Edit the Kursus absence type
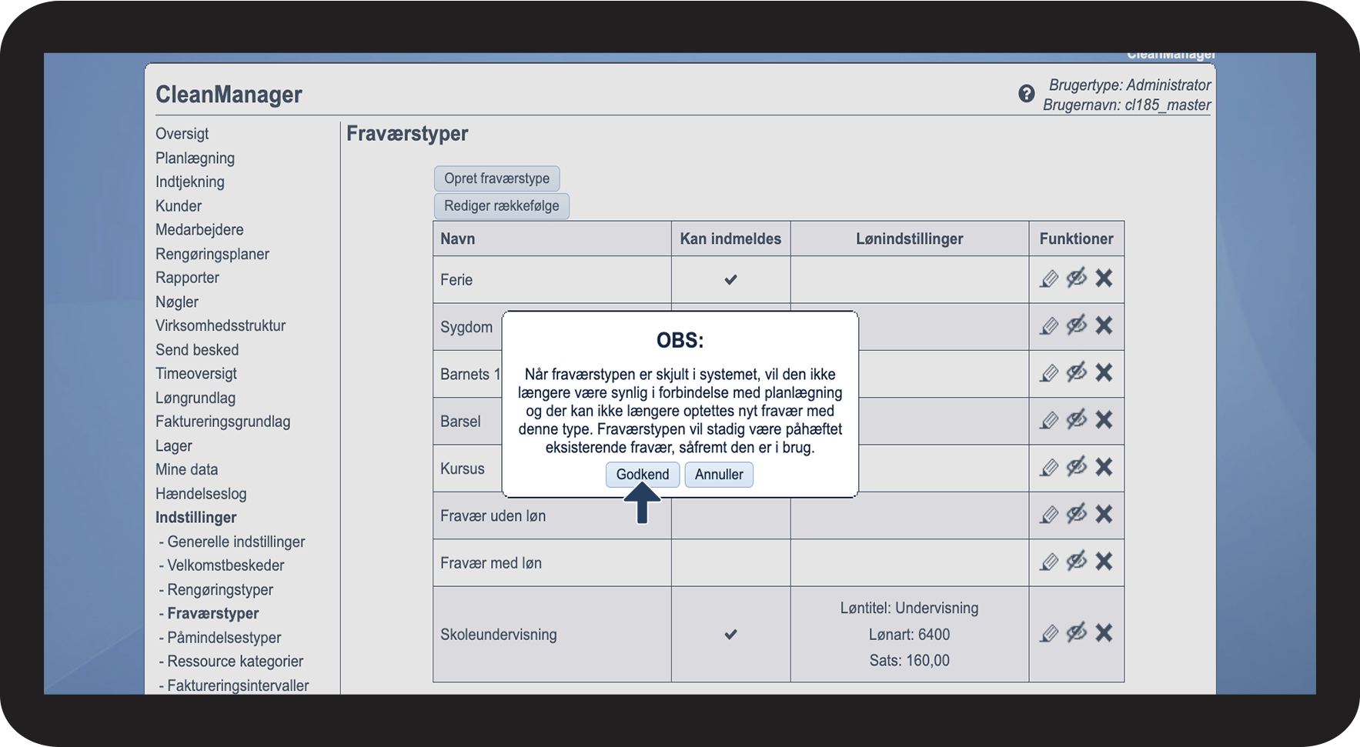Viewport: 1360px width, 747px height. [x=1049, y=468]
